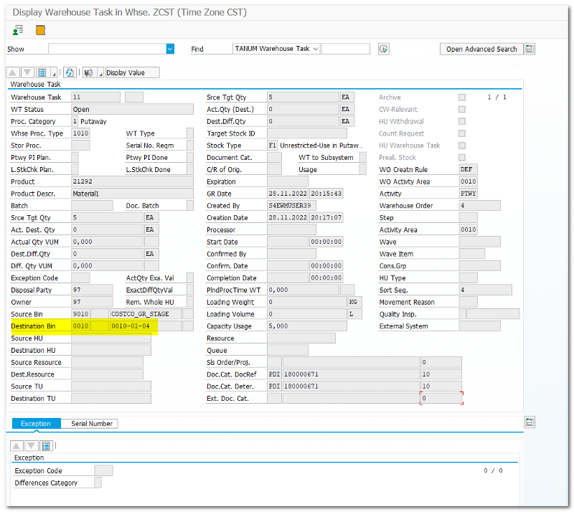This screenshot has height=512, width=574.
Task: Click the refresh icon in Warehouse Task toolbar
Action: (x=70, y=72)
